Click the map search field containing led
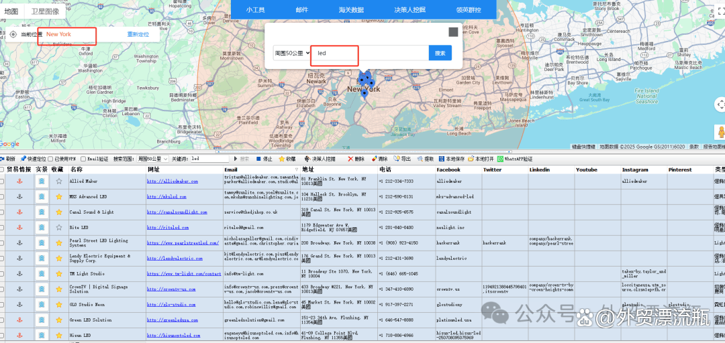This screenshot has width=725, height=343. (x=370, y=53)
